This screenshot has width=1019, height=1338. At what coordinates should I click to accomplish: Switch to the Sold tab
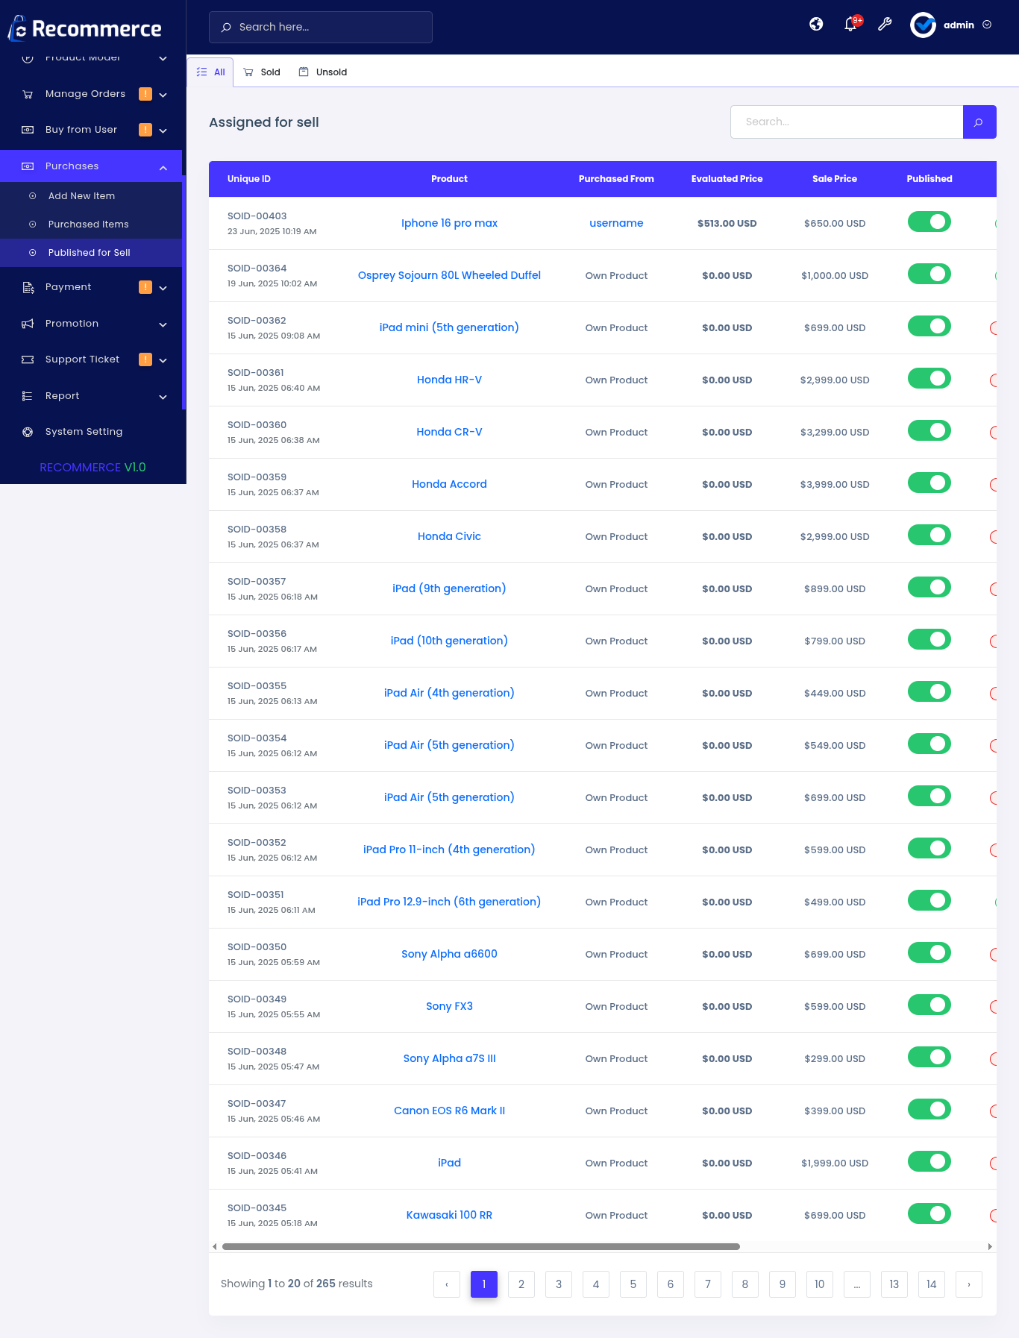point(262,72)
